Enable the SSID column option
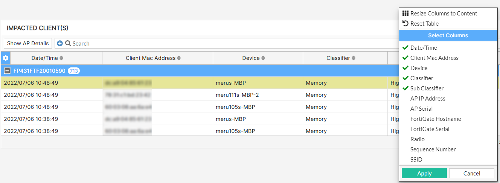The image size is (500, 183). (416, 160)
